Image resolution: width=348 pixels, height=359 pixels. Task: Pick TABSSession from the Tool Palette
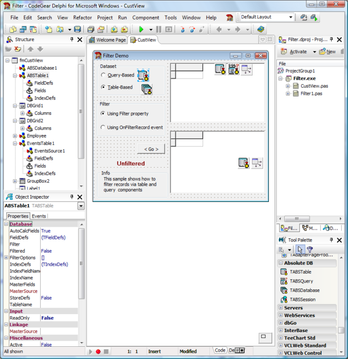(303, 299)
